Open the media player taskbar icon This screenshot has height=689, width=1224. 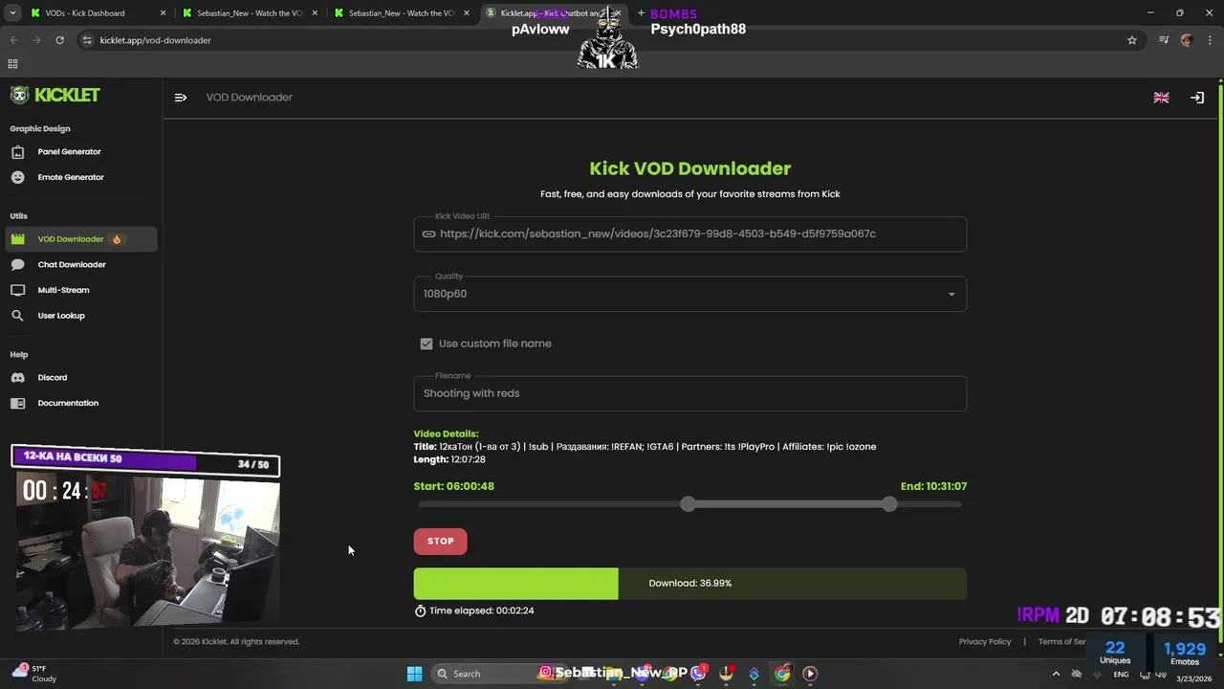(810, 674)
